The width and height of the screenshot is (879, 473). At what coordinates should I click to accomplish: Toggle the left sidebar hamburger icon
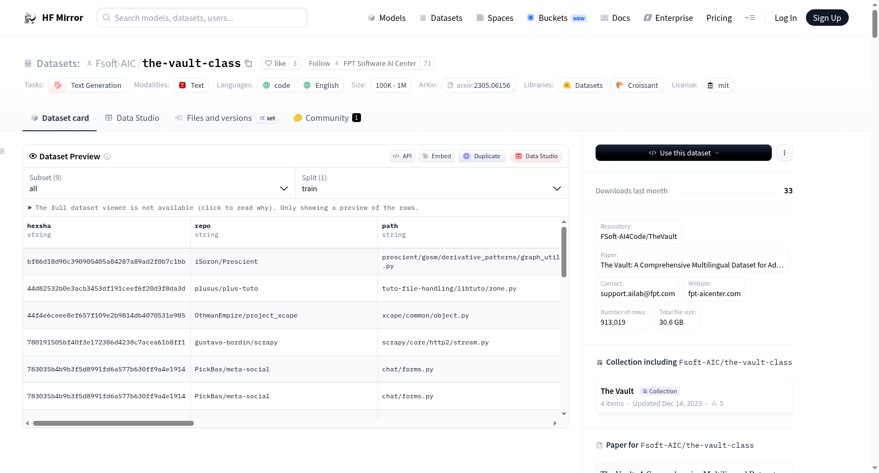pyautogui.click(x=2, y=151)
